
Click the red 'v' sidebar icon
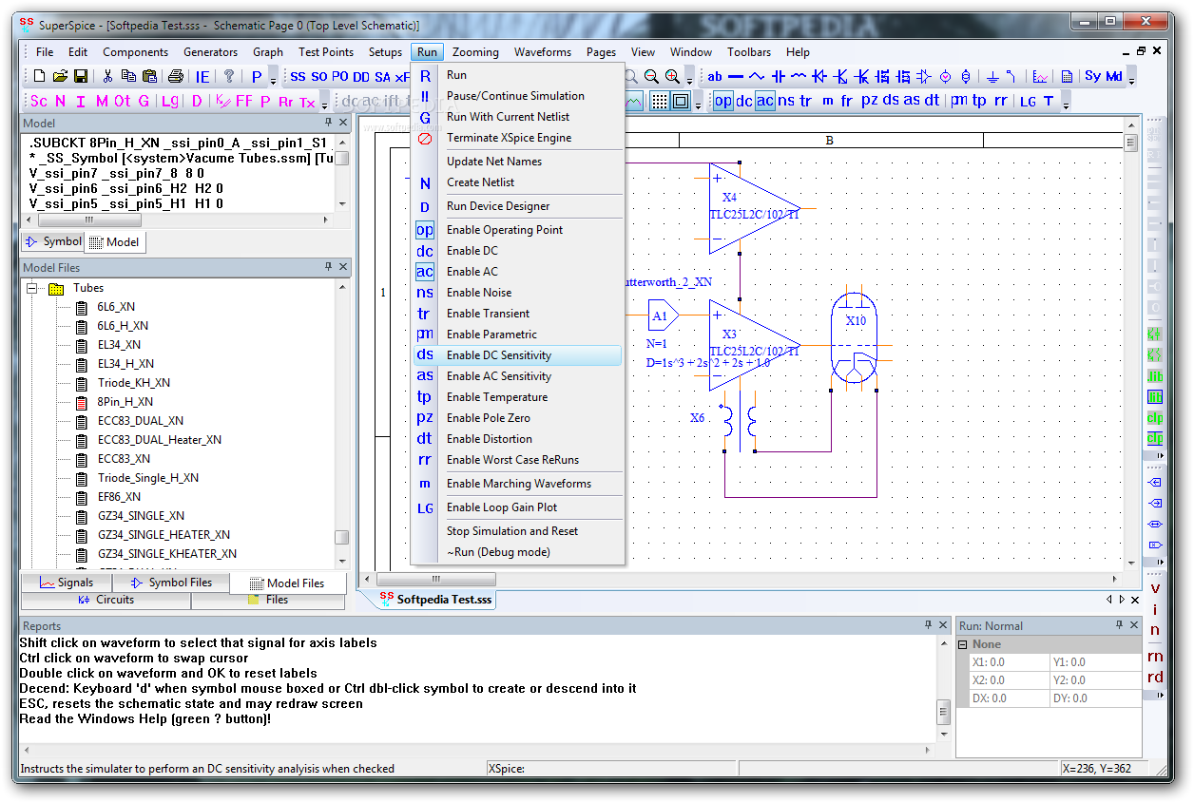[x=1155, y=588]
